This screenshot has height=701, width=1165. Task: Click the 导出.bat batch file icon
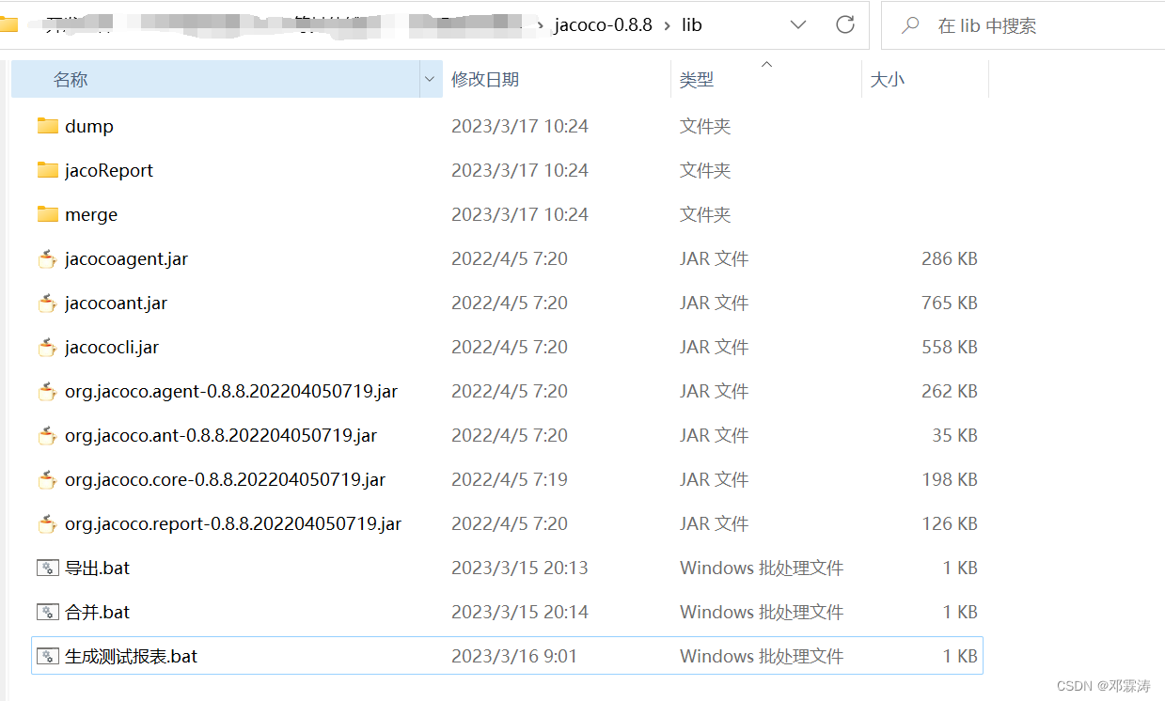(48, 568)
